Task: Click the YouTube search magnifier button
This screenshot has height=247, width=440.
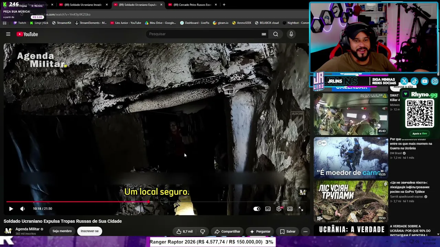Action: pos(276,34)
